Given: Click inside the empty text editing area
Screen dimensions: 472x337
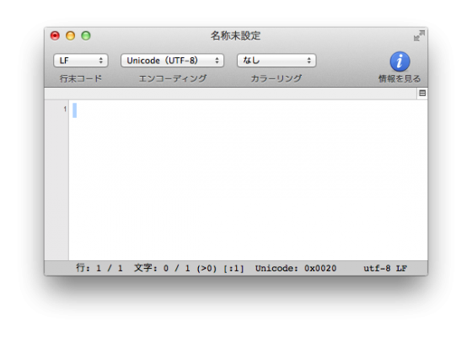Looking at the screenshot, I should coord(248,180).
